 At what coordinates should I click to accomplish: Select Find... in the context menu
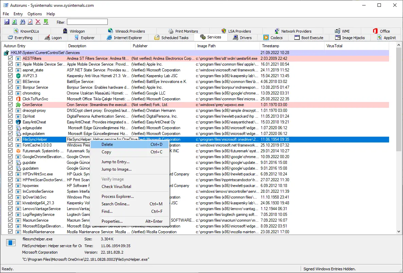tap(130, 211)
